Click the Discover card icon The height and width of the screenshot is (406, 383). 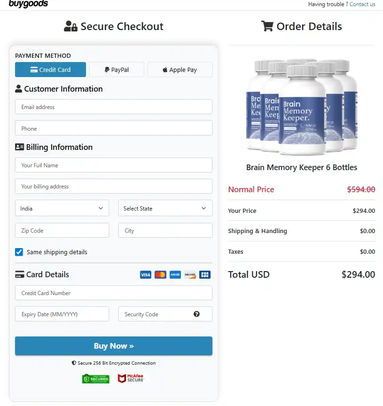(190, 274)
